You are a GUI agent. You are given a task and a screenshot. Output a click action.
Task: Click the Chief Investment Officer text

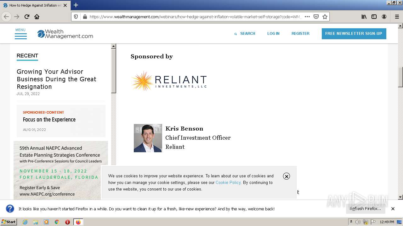(198, 138)
